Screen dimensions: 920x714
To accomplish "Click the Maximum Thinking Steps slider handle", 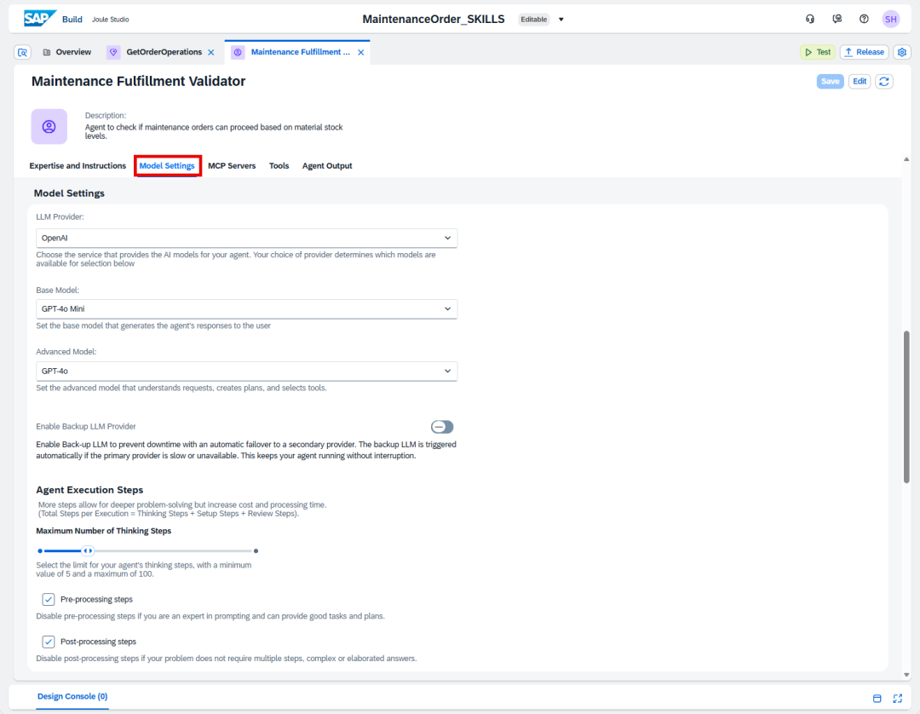I will click(88, 551).
